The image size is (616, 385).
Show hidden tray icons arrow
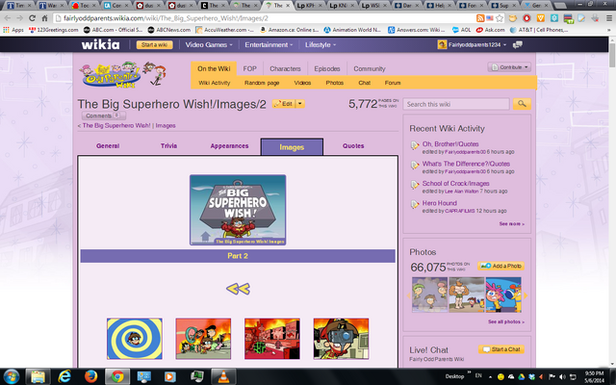pos(490,376)
